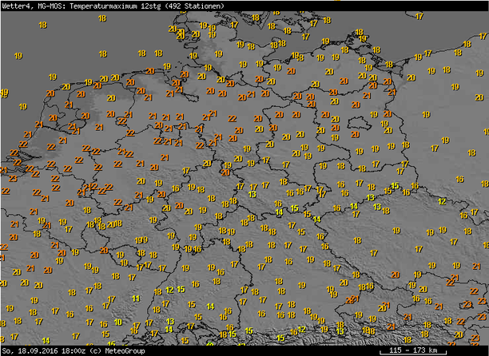This screenshot has width=489, height=356.
Task: Click the '115 - 173 km' scale bar
Action: pyautogui.click(x=413, y=350)
